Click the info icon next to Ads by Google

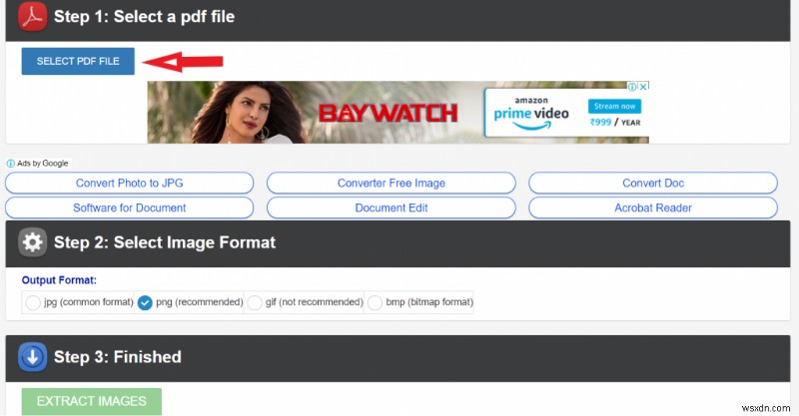[x=11, y=164]
